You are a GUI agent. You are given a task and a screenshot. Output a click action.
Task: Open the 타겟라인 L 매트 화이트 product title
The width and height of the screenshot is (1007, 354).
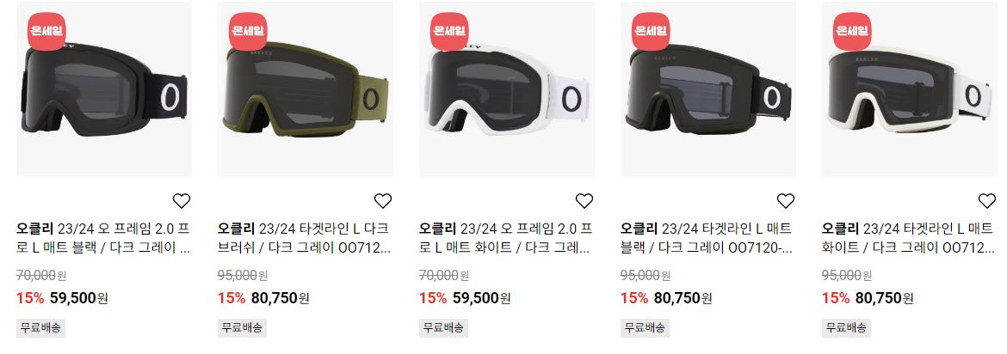click(x=908, y=238)
